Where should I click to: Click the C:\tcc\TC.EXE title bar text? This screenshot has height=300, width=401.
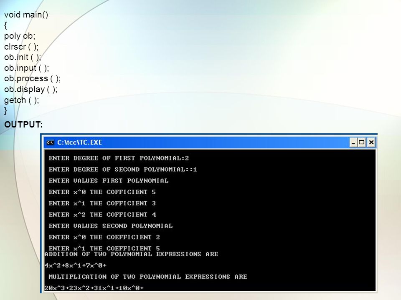pyautogui.click(x=79, y=142)
